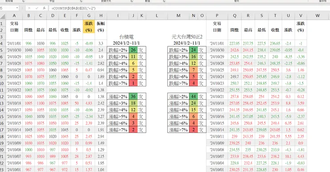This screenshot has height=172, width=330.
Task: Select column J by its header
Action: tap(133, 16)
